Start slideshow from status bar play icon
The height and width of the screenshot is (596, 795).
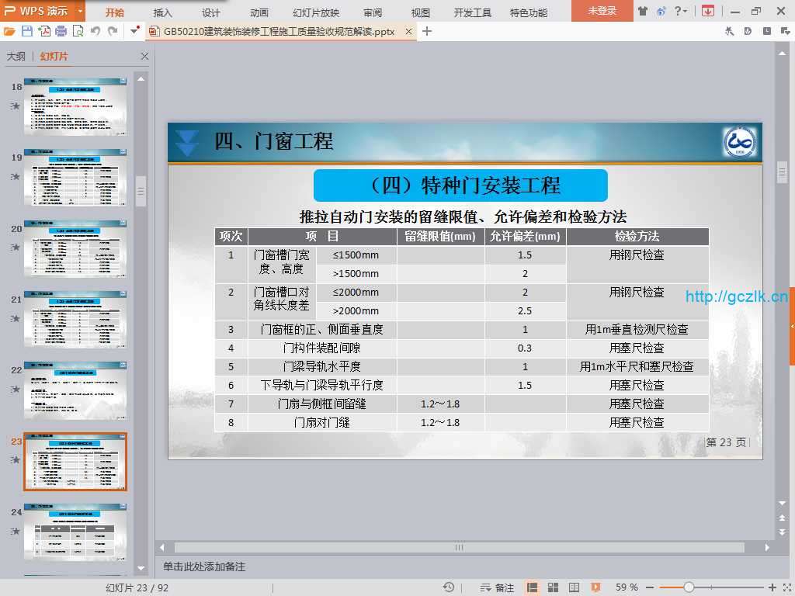click(595, 587)
